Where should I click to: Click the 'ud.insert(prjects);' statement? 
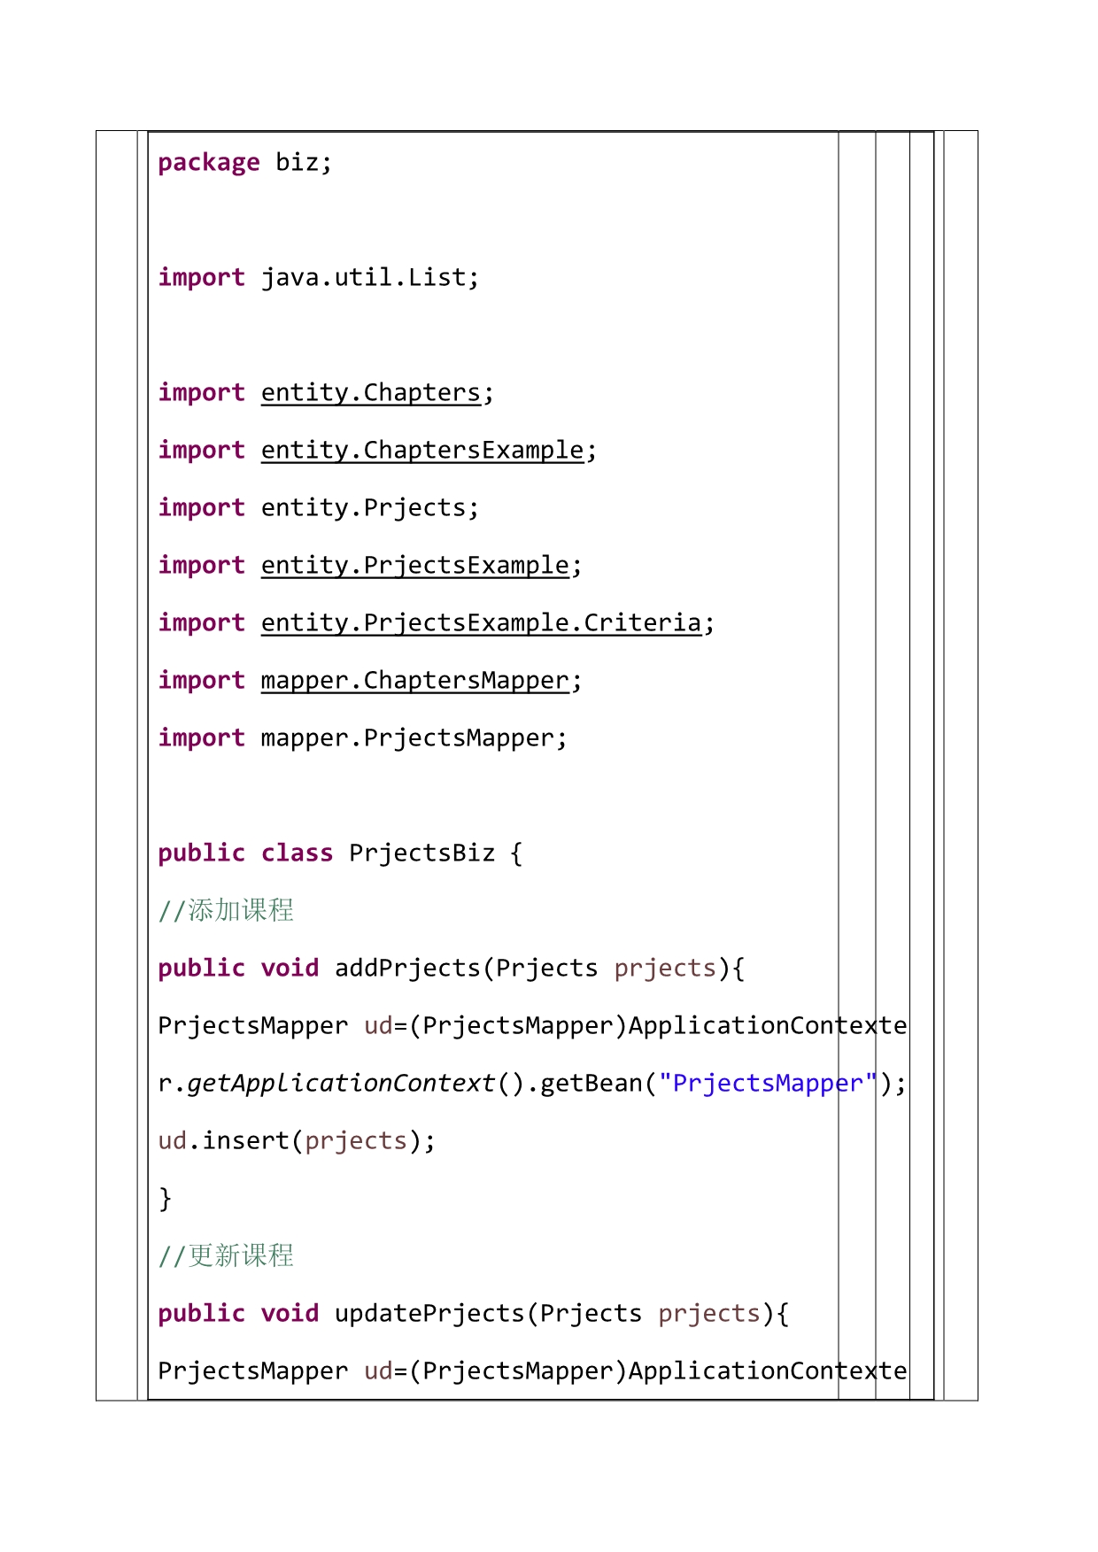[x=297, y=1141]
